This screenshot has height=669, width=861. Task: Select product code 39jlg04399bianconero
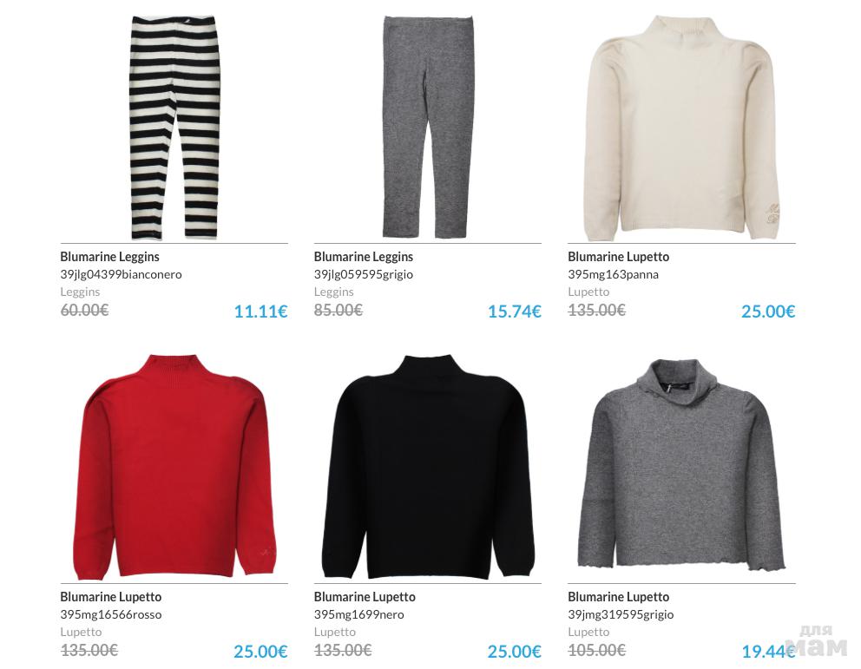121,274
